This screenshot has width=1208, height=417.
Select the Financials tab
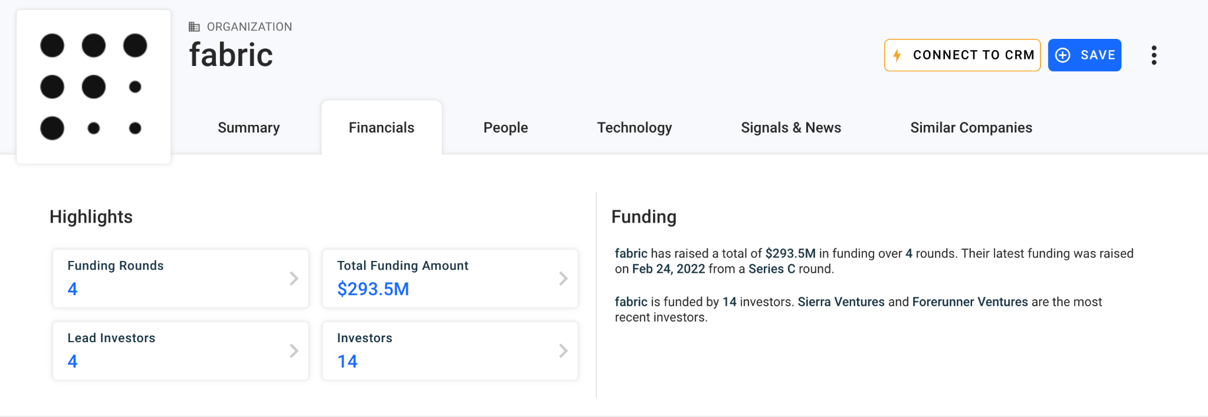381,128
